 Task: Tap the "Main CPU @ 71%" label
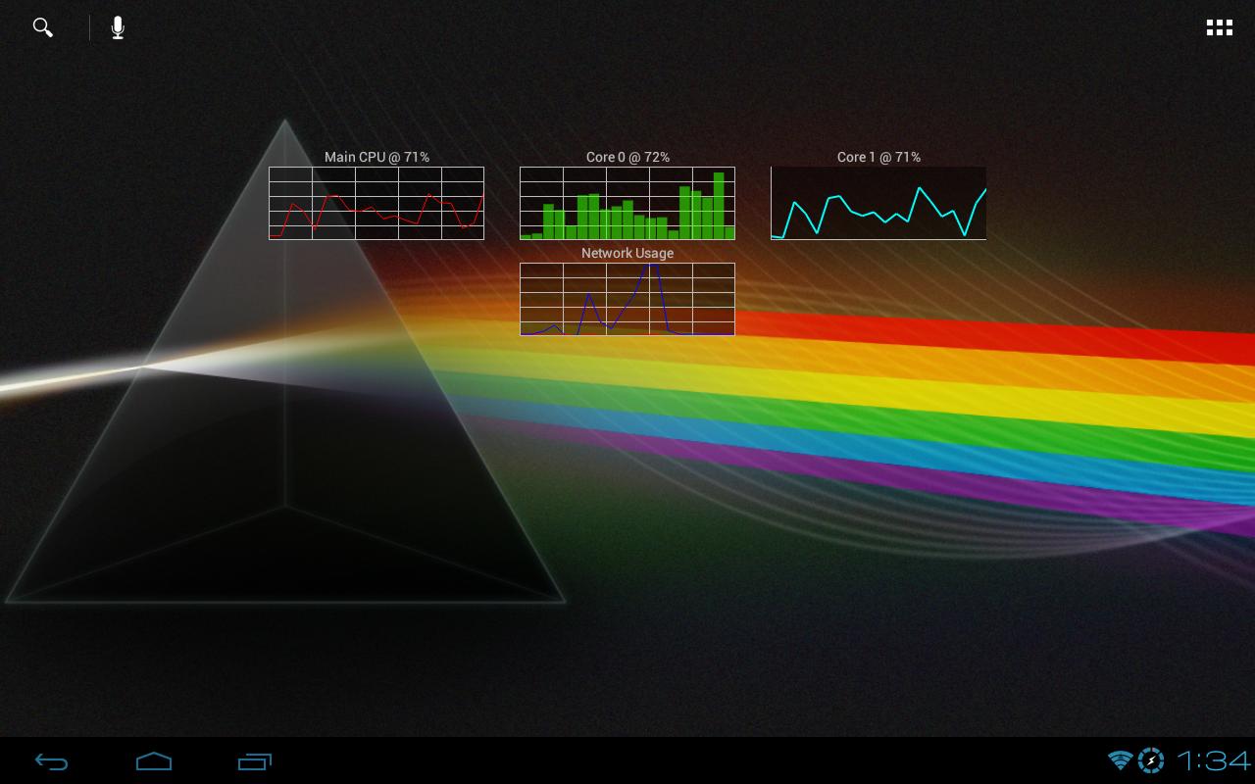click(376, 157)
